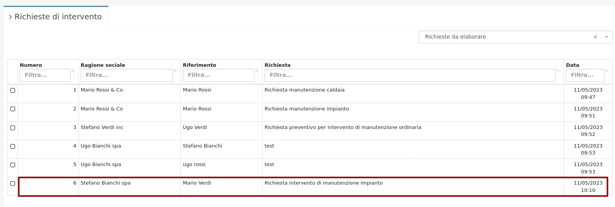Screen dimensions: 615x207
Task: Toggle checkbox for request number 4
Action: (13, 146)
